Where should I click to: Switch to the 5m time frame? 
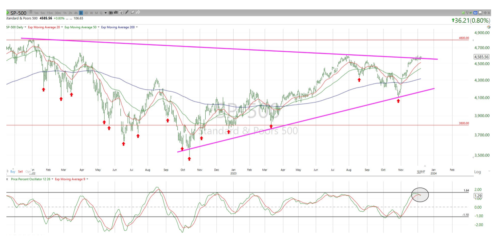(x=43, y=13)
